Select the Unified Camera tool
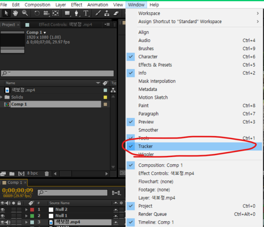 click(46, 13)
